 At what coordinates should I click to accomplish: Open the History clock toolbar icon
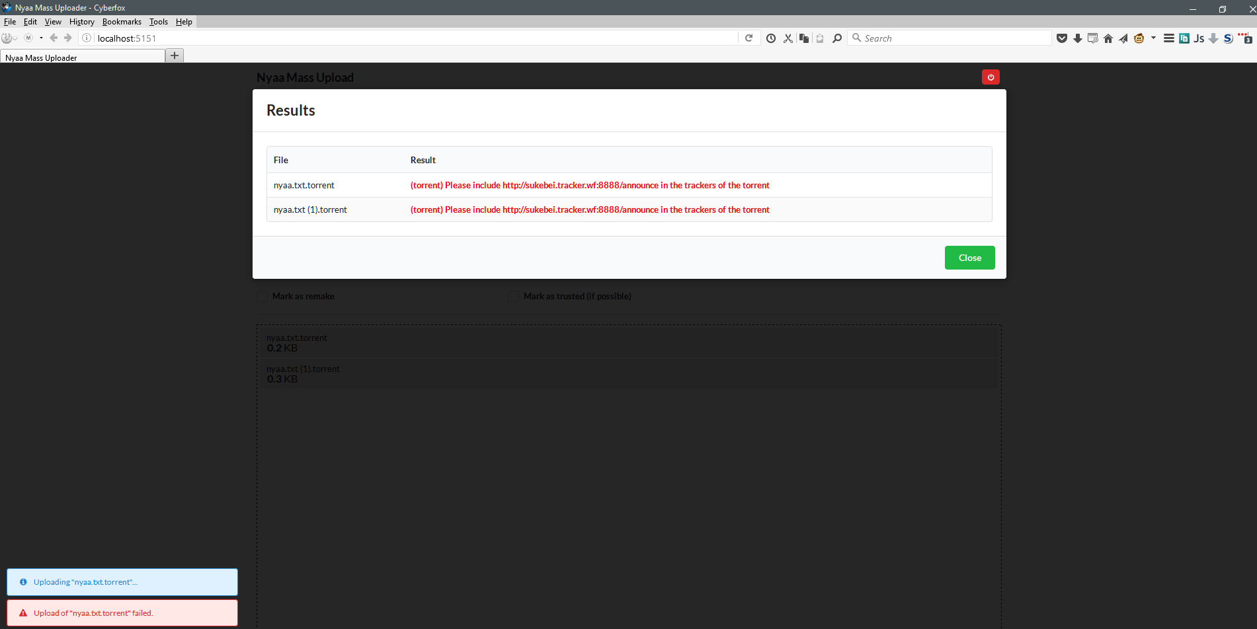tap(771, 38)
